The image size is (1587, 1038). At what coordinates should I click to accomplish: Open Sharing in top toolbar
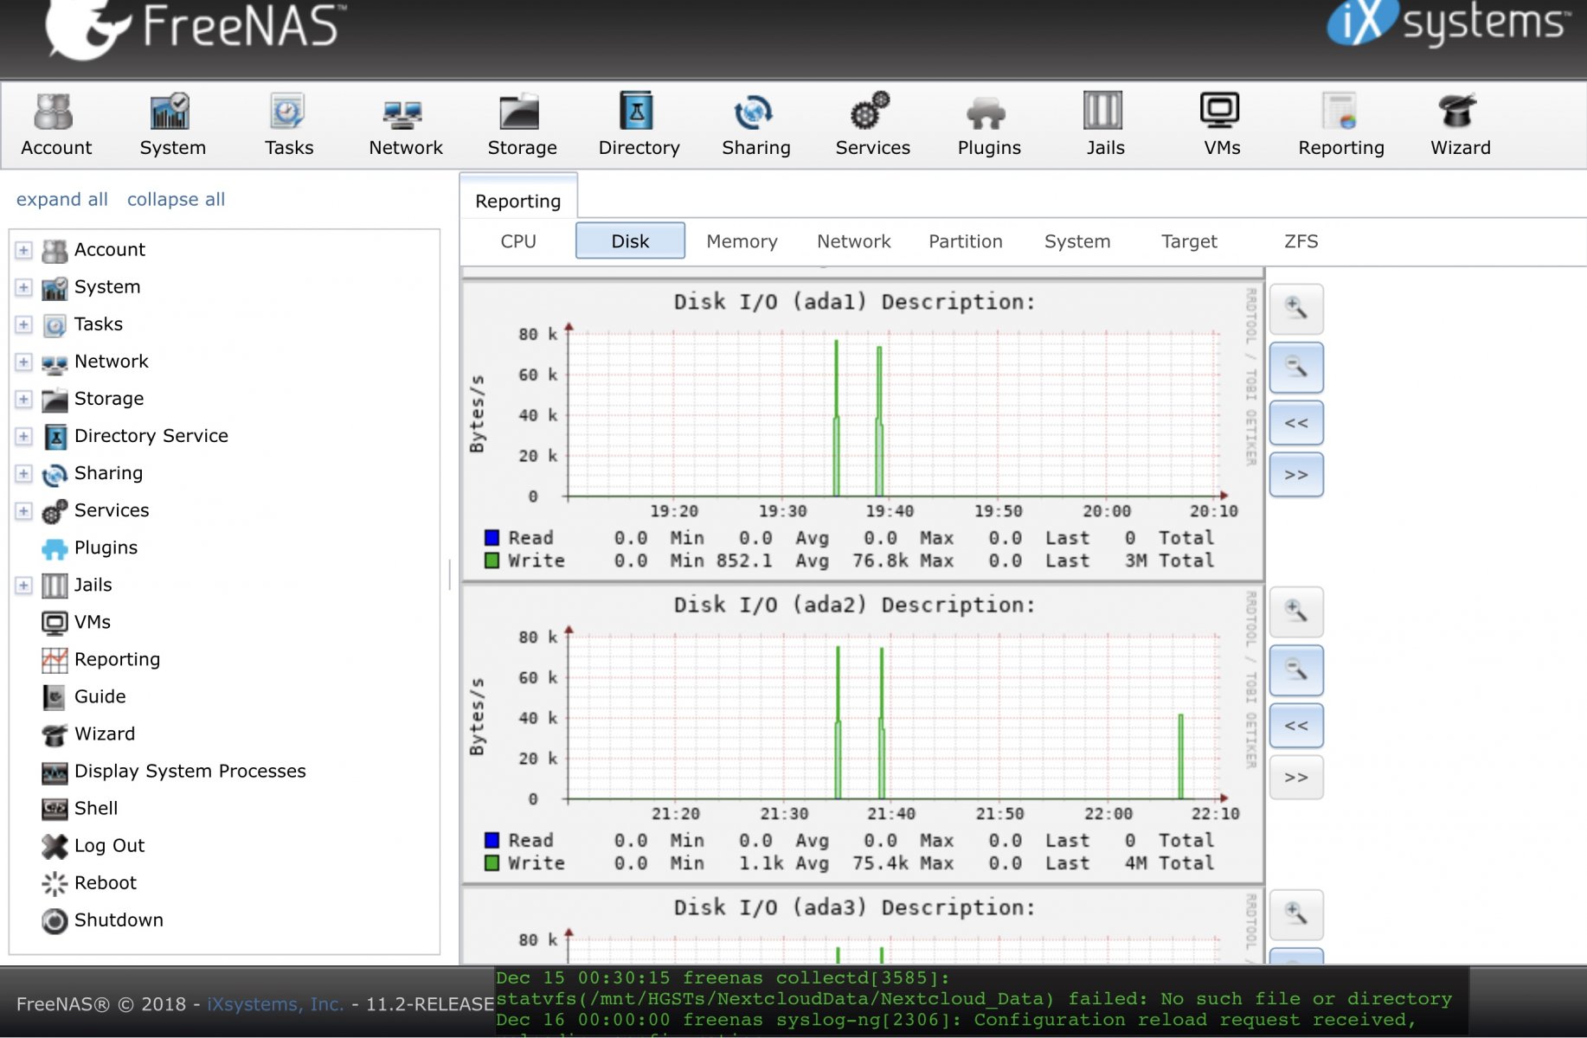click(755, 125)
